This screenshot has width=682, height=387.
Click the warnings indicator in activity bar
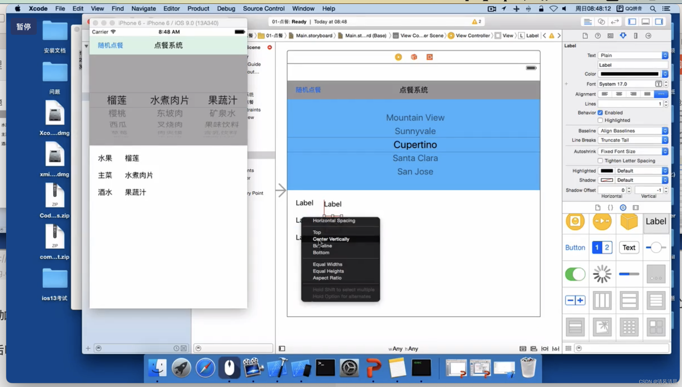(477, 22)
